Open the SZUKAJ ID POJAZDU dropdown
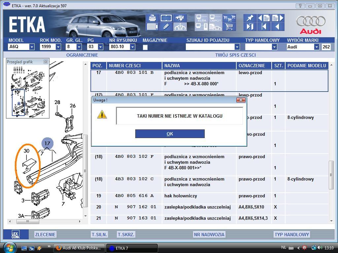The image size is (338, 253). point(237,47)
